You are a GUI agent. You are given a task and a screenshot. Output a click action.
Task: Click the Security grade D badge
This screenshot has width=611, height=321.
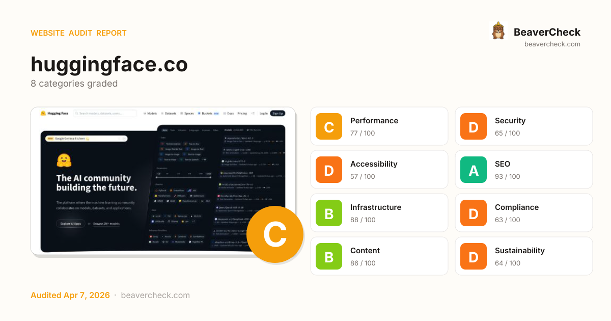coord(474,126)
